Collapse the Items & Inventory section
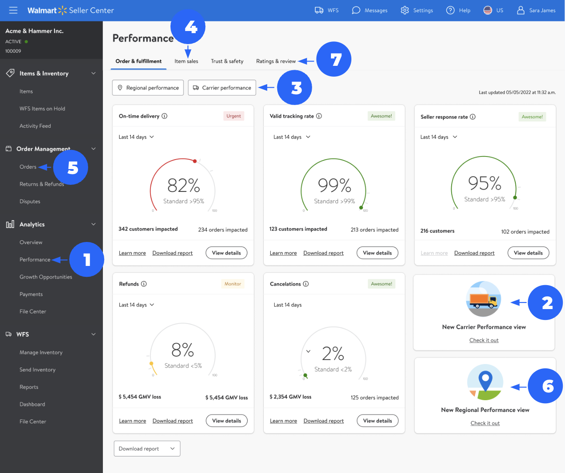Screen dimensions: 565x473 pos(93,73)
